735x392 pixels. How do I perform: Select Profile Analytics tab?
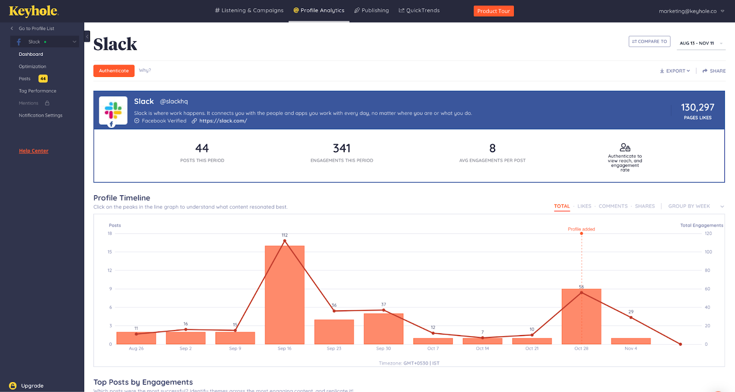pos(319,11)
